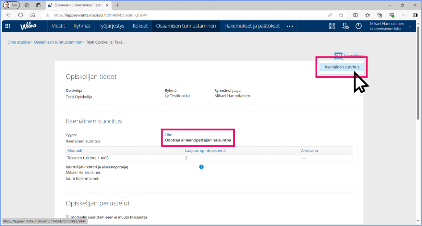The image size is (422, 226).
Task: Open browser settings and more menu
Action: coord(404,15)
